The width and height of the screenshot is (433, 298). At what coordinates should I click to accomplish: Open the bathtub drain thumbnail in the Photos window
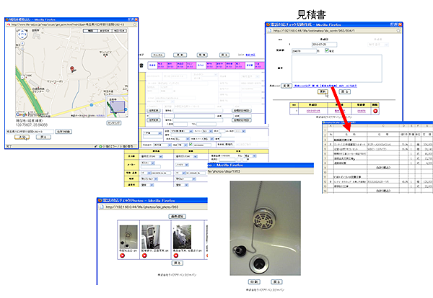tap(128, 237)
